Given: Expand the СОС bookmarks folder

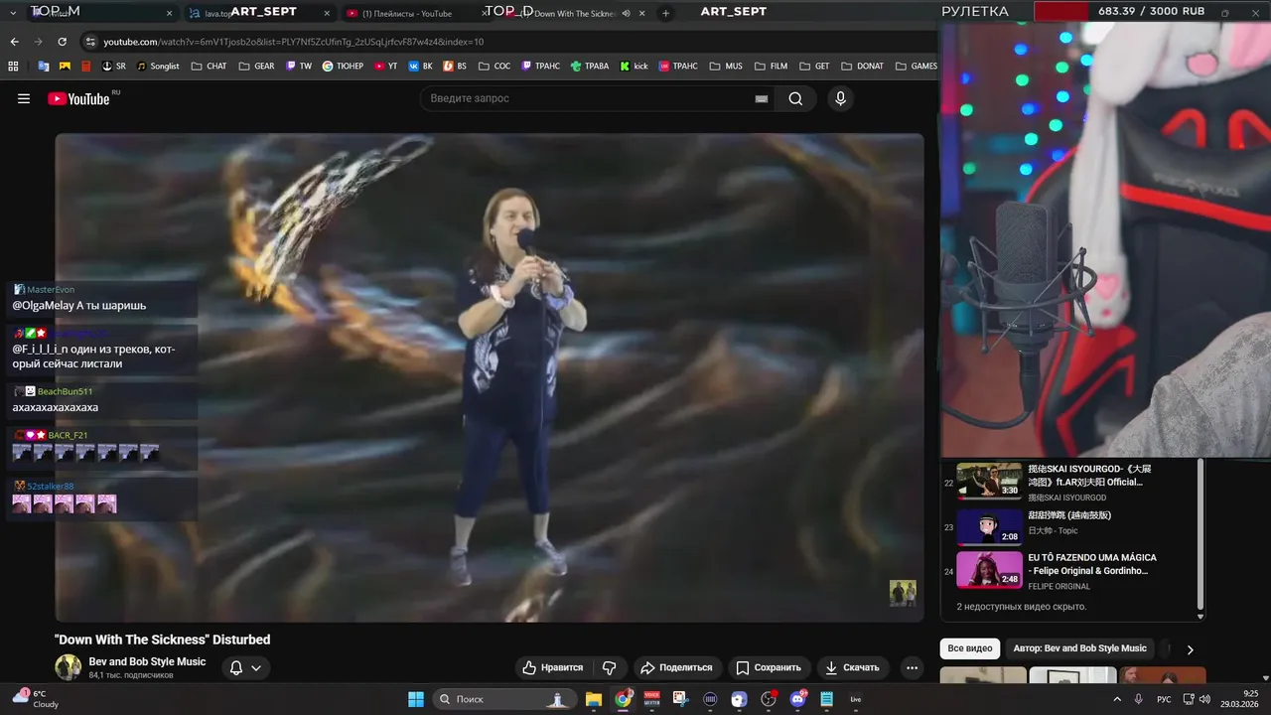Looking at the screenshot, I should tap(494, 67).
